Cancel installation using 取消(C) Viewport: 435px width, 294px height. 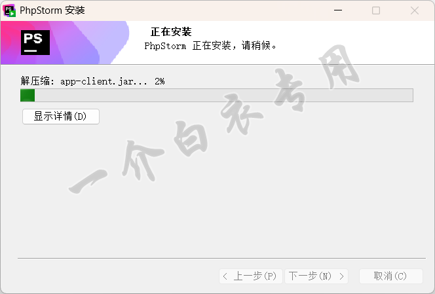coord(390,276)
